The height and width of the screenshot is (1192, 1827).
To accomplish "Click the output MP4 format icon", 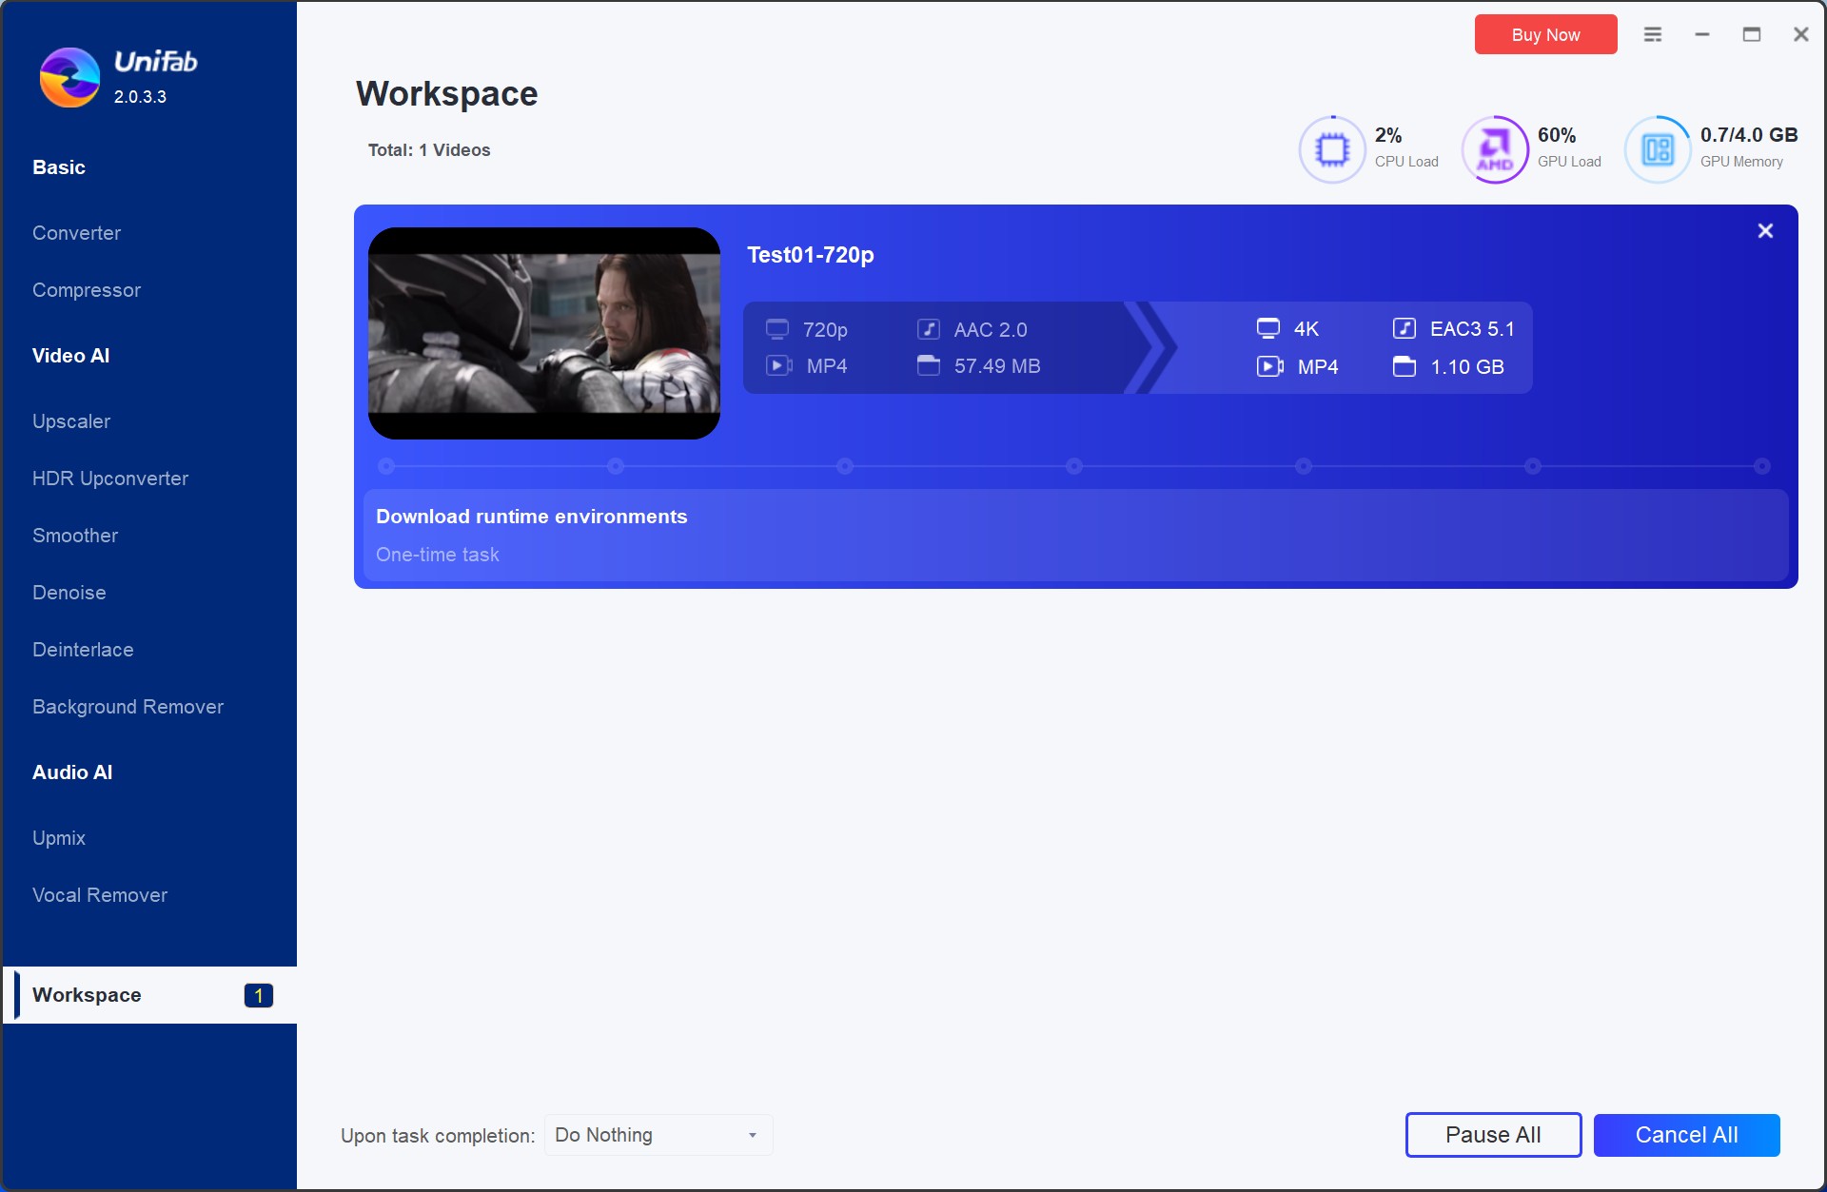I will tap(1269, 365).
